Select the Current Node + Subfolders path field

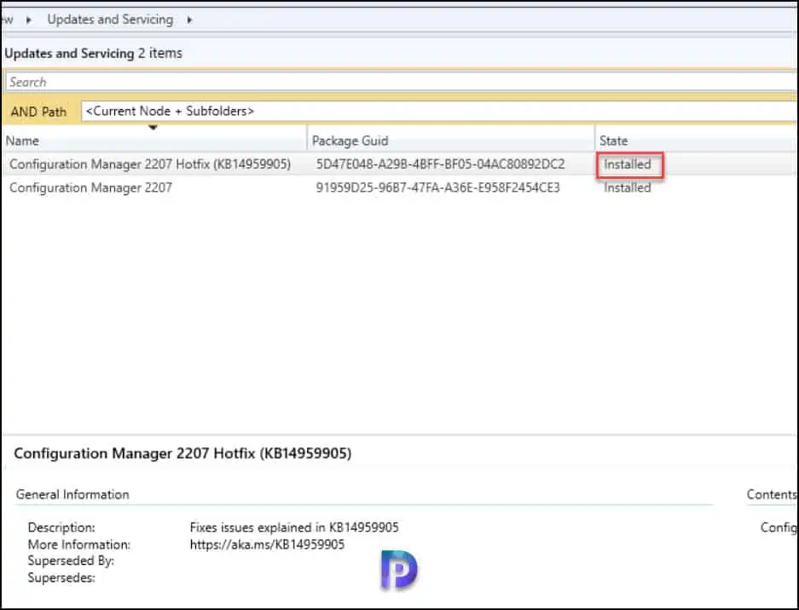coord(439,111)
